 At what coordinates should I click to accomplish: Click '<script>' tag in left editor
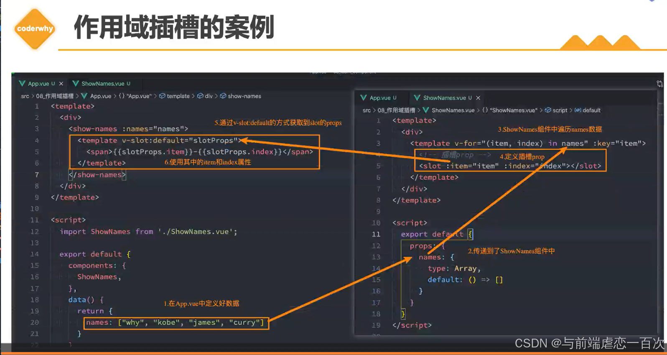68,220
